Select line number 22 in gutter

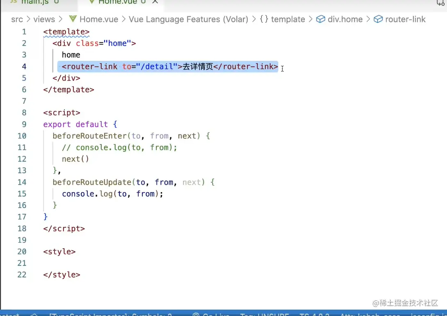tap(22, 275)
